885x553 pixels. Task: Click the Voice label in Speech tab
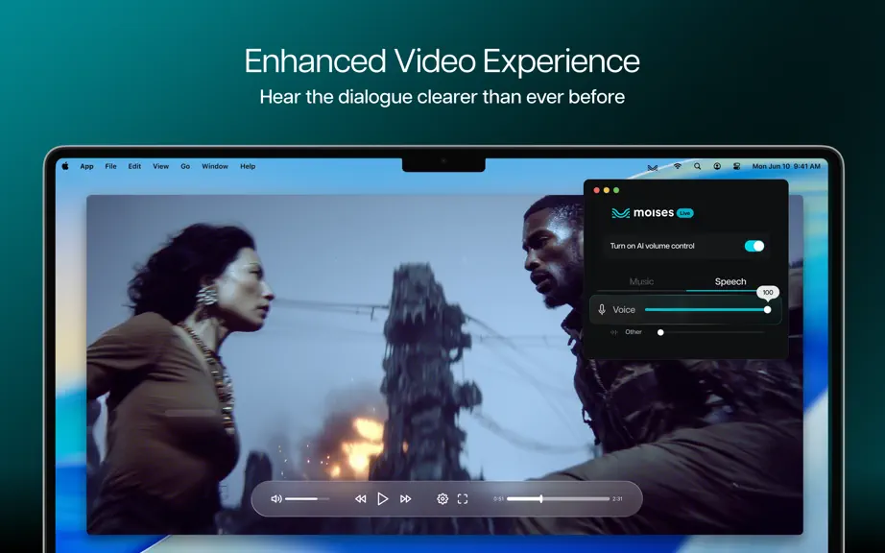click(x=624, y=310)
